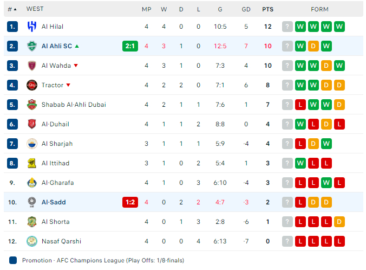Open the Al Ittihad team badge
Viewport: 366px width, 270px height.
32,163
